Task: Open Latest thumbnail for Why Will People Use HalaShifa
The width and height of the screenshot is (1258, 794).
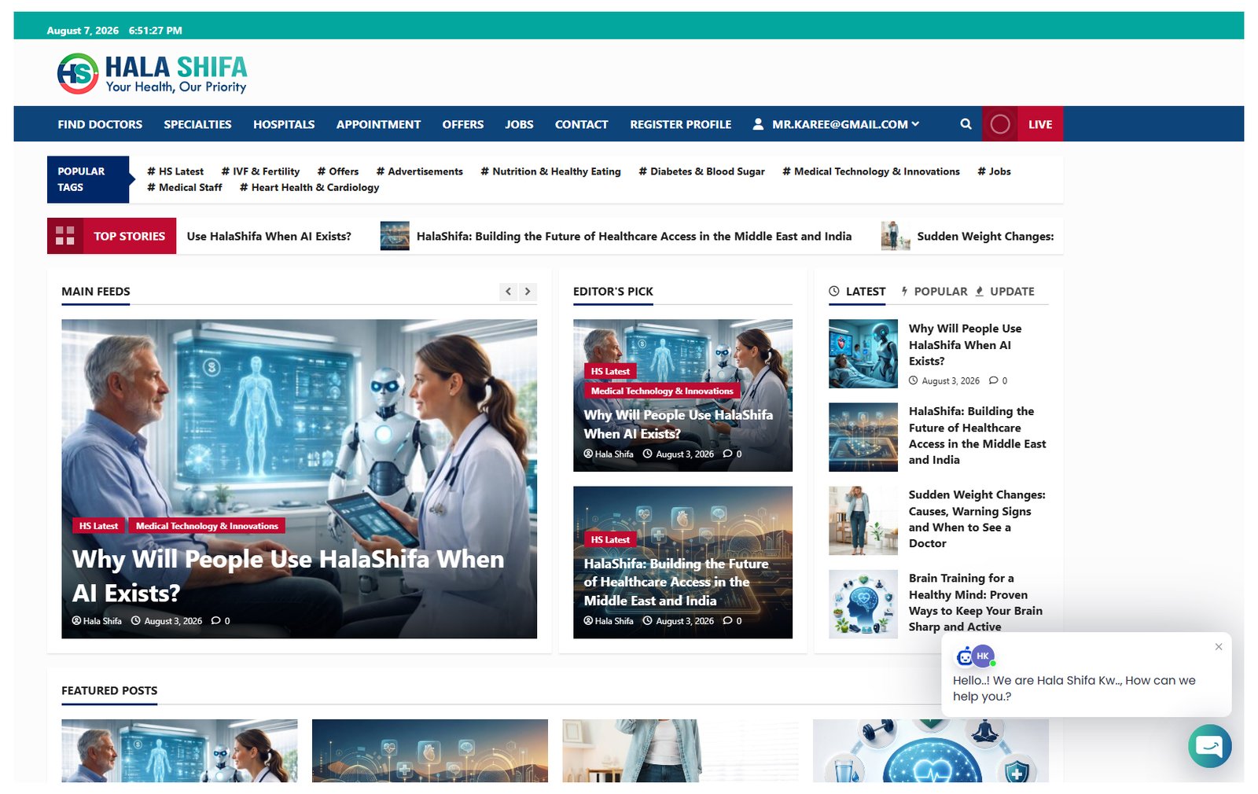Action: point(863,354)
